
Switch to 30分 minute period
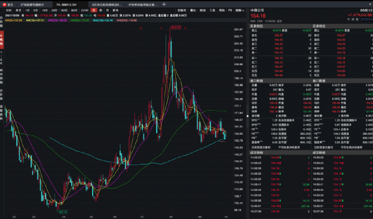(x=54, y=10)
